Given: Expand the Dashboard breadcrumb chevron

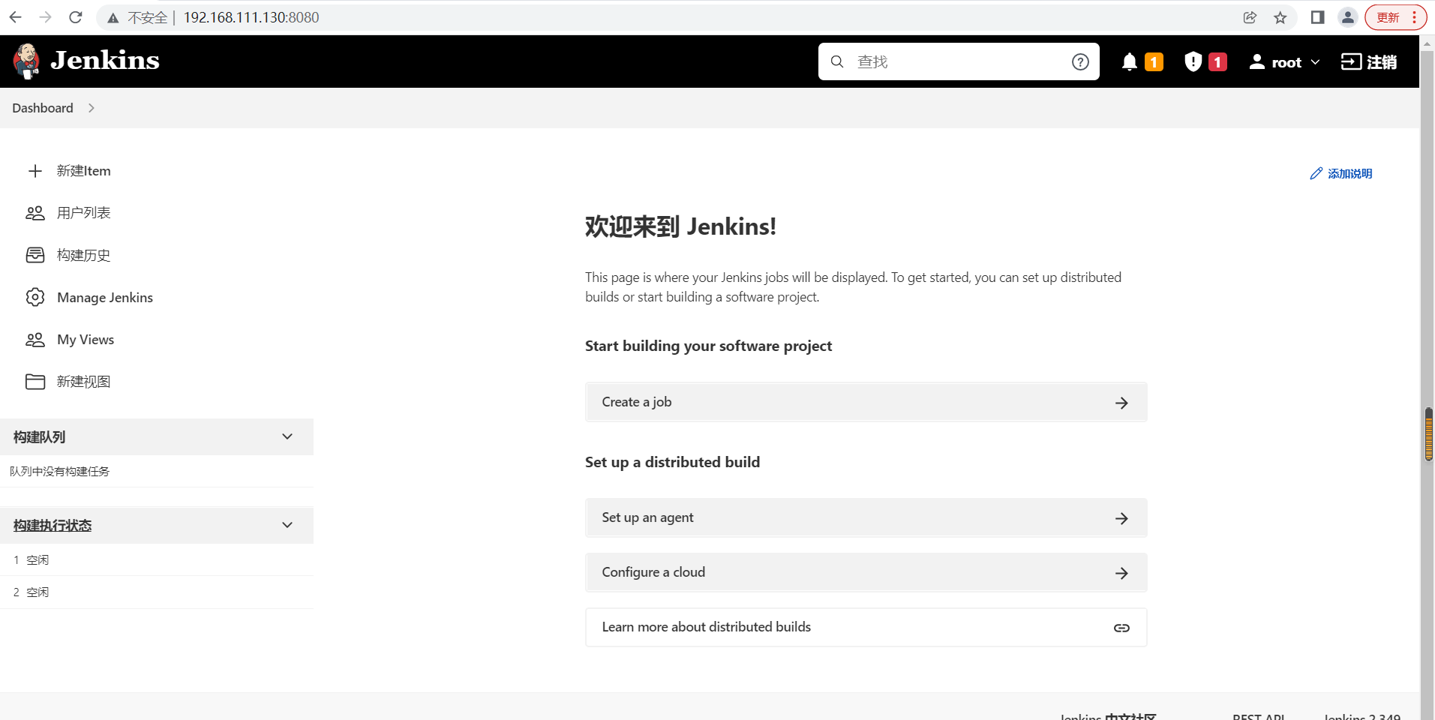Looking at the screenshot, I should [92, 108].
